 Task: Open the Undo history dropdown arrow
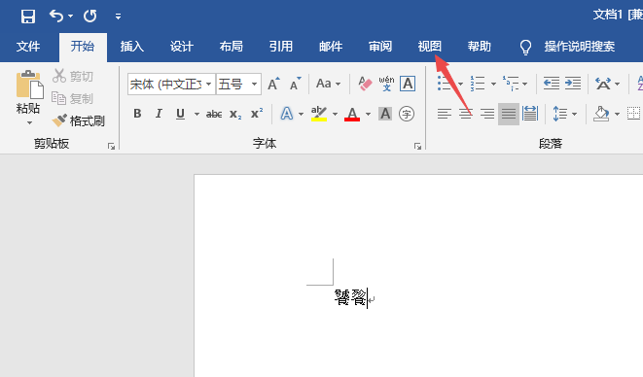(x=71, y=17)
